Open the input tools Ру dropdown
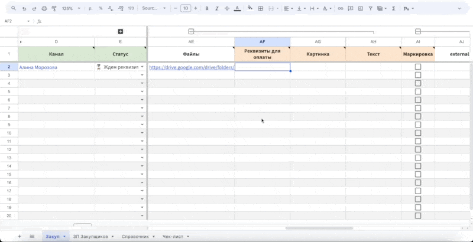The height and width of the screenshot is (242, 473). click(x=409, y=8)
